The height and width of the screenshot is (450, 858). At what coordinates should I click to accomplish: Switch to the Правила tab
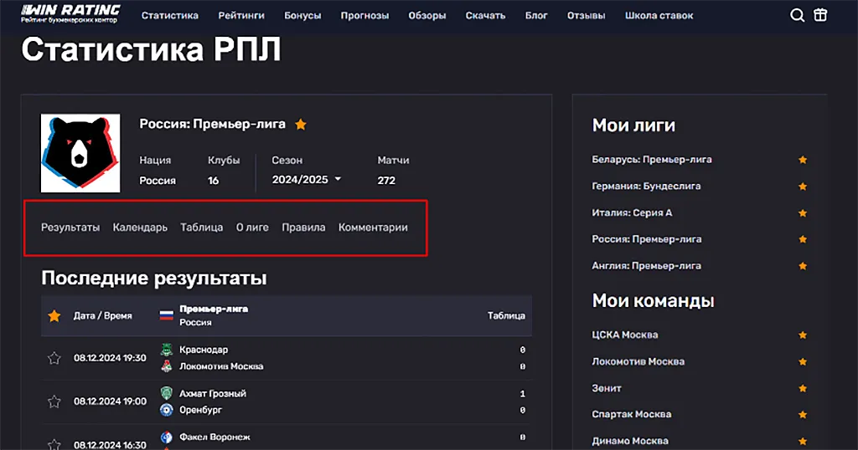point(303,228)
